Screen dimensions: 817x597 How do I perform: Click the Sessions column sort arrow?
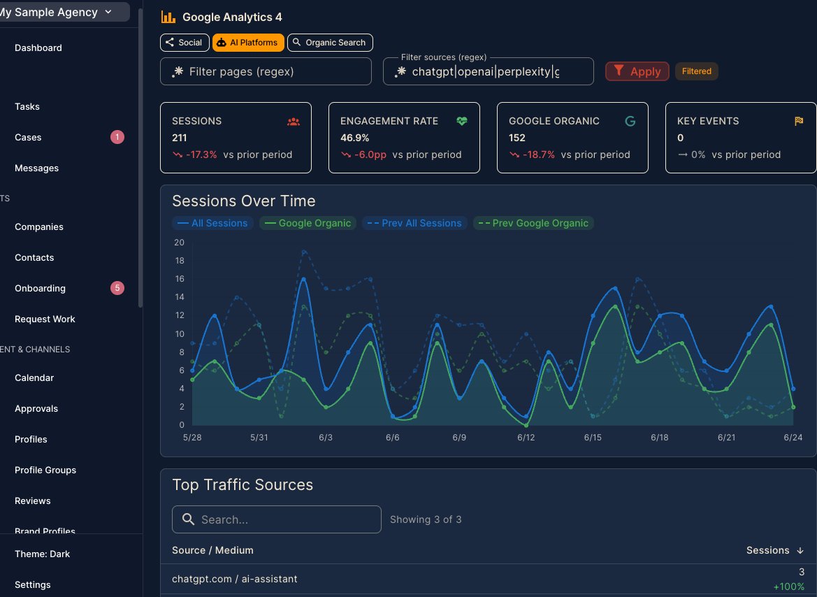(800, 551)
